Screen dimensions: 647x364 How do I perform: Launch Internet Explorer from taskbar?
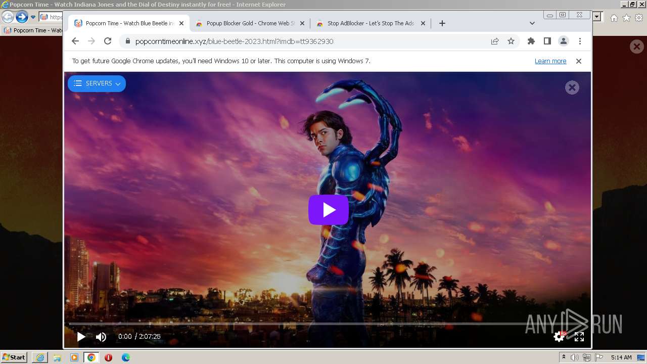(40, 357)
